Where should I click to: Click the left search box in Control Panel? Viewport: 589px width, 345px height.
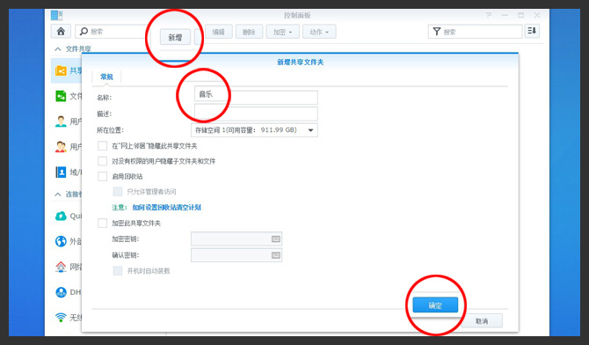(x=111, y=31)
